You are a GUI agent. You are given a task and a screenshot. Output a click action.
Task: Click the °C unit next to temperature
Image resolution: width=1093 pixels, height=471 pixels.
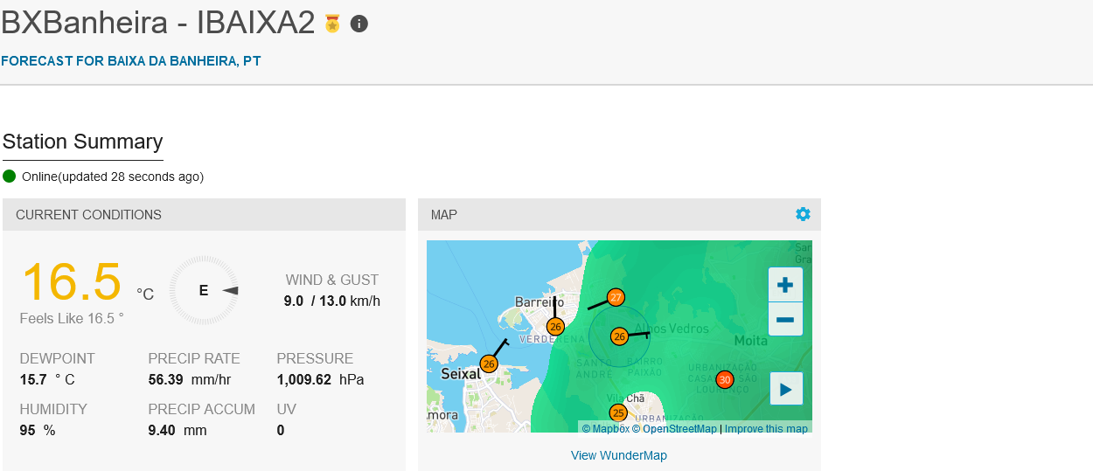point(145,294)
